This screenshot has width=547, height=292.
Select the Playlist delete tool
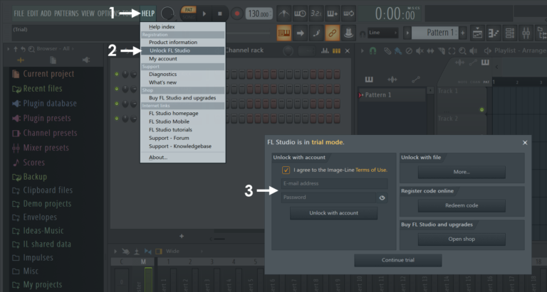tap(409, 51)
